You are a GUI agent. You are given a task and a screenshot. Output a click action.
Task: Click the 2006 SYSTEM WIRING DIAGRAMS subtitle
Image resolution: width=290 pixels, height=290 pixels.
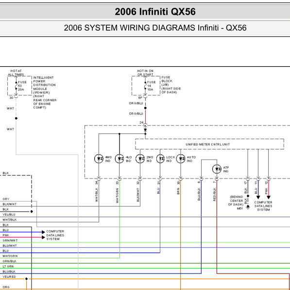[155, 28]
